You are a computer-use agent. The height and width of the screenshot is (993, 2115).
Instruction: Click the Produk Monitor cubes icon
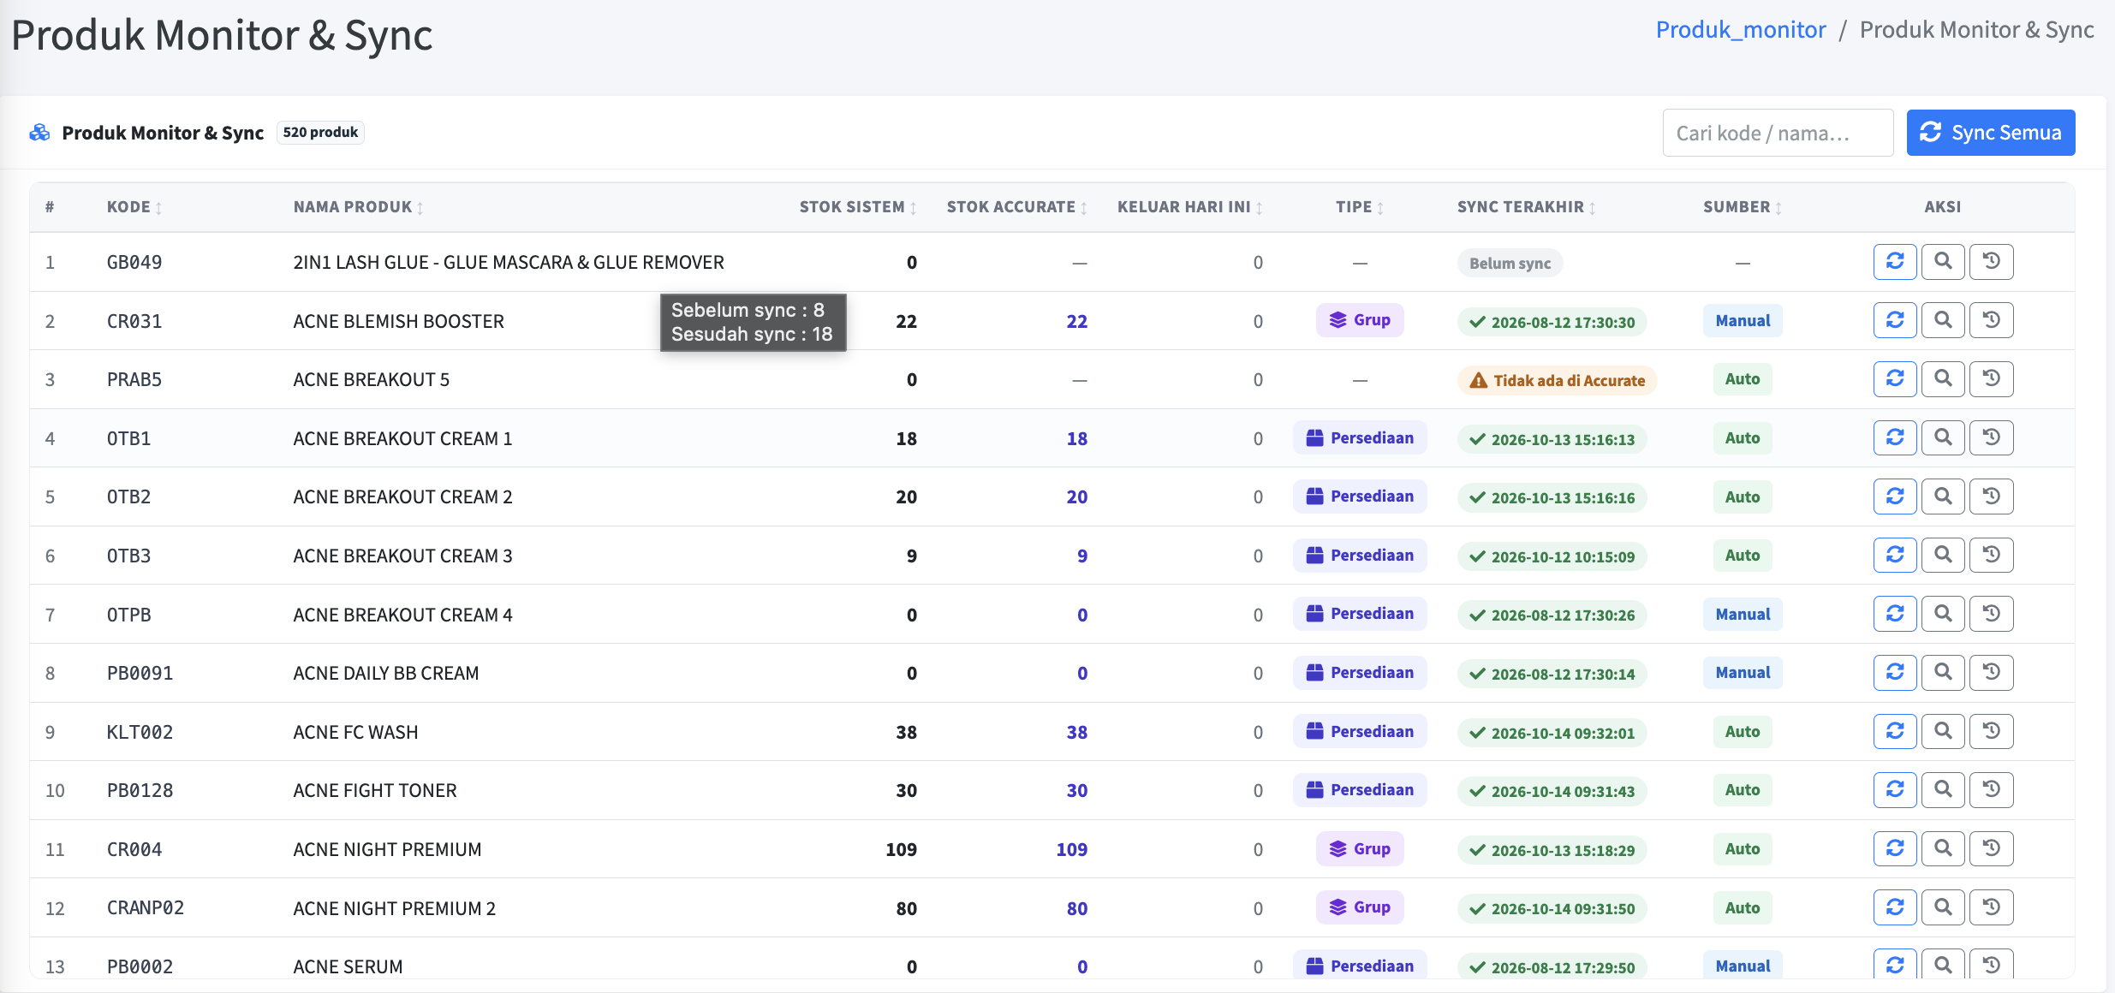(39, 133)
